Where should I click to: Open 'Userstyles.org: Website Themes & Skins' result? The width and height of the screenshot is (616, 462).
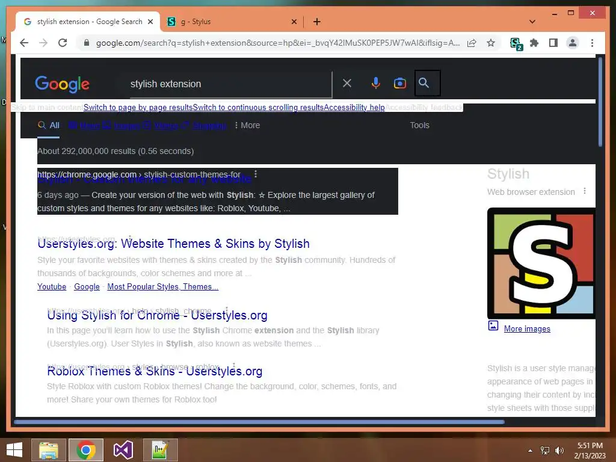pyautogui.click(x=173, y=244)
